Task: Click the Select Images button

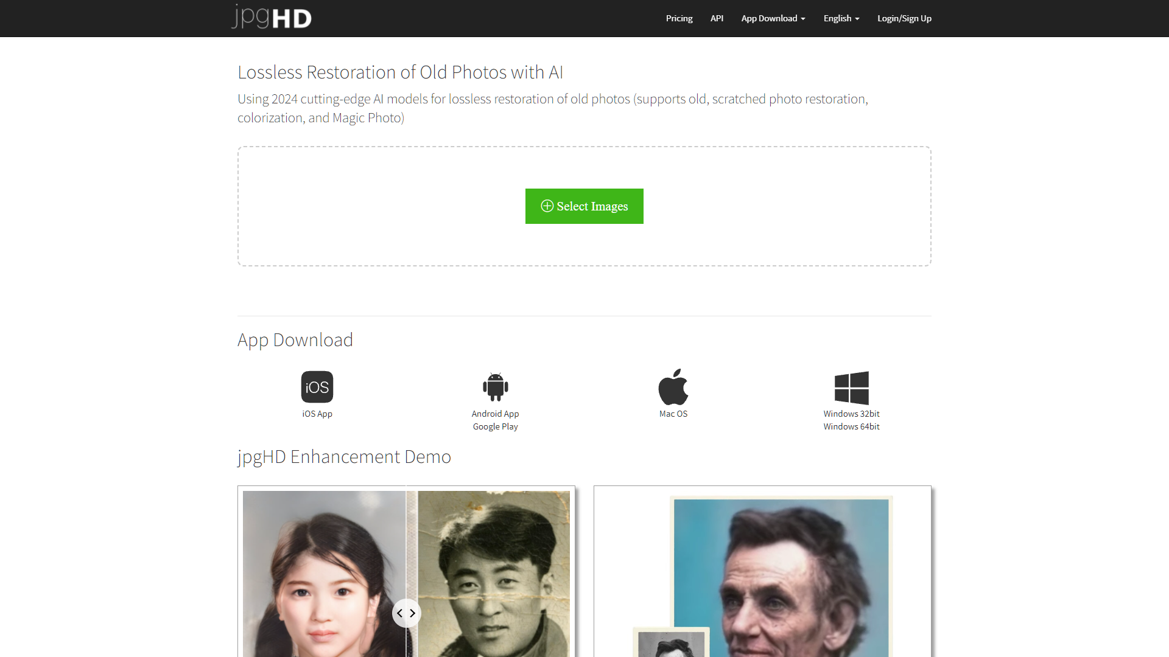Action: coord(584,206)
